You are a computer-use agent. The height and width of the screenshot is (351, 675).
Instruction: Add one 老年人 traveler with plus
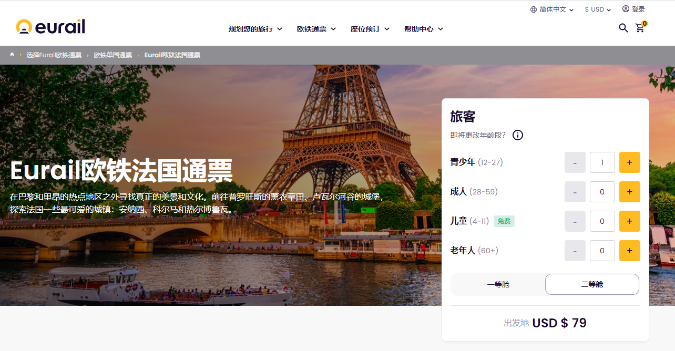629,251
